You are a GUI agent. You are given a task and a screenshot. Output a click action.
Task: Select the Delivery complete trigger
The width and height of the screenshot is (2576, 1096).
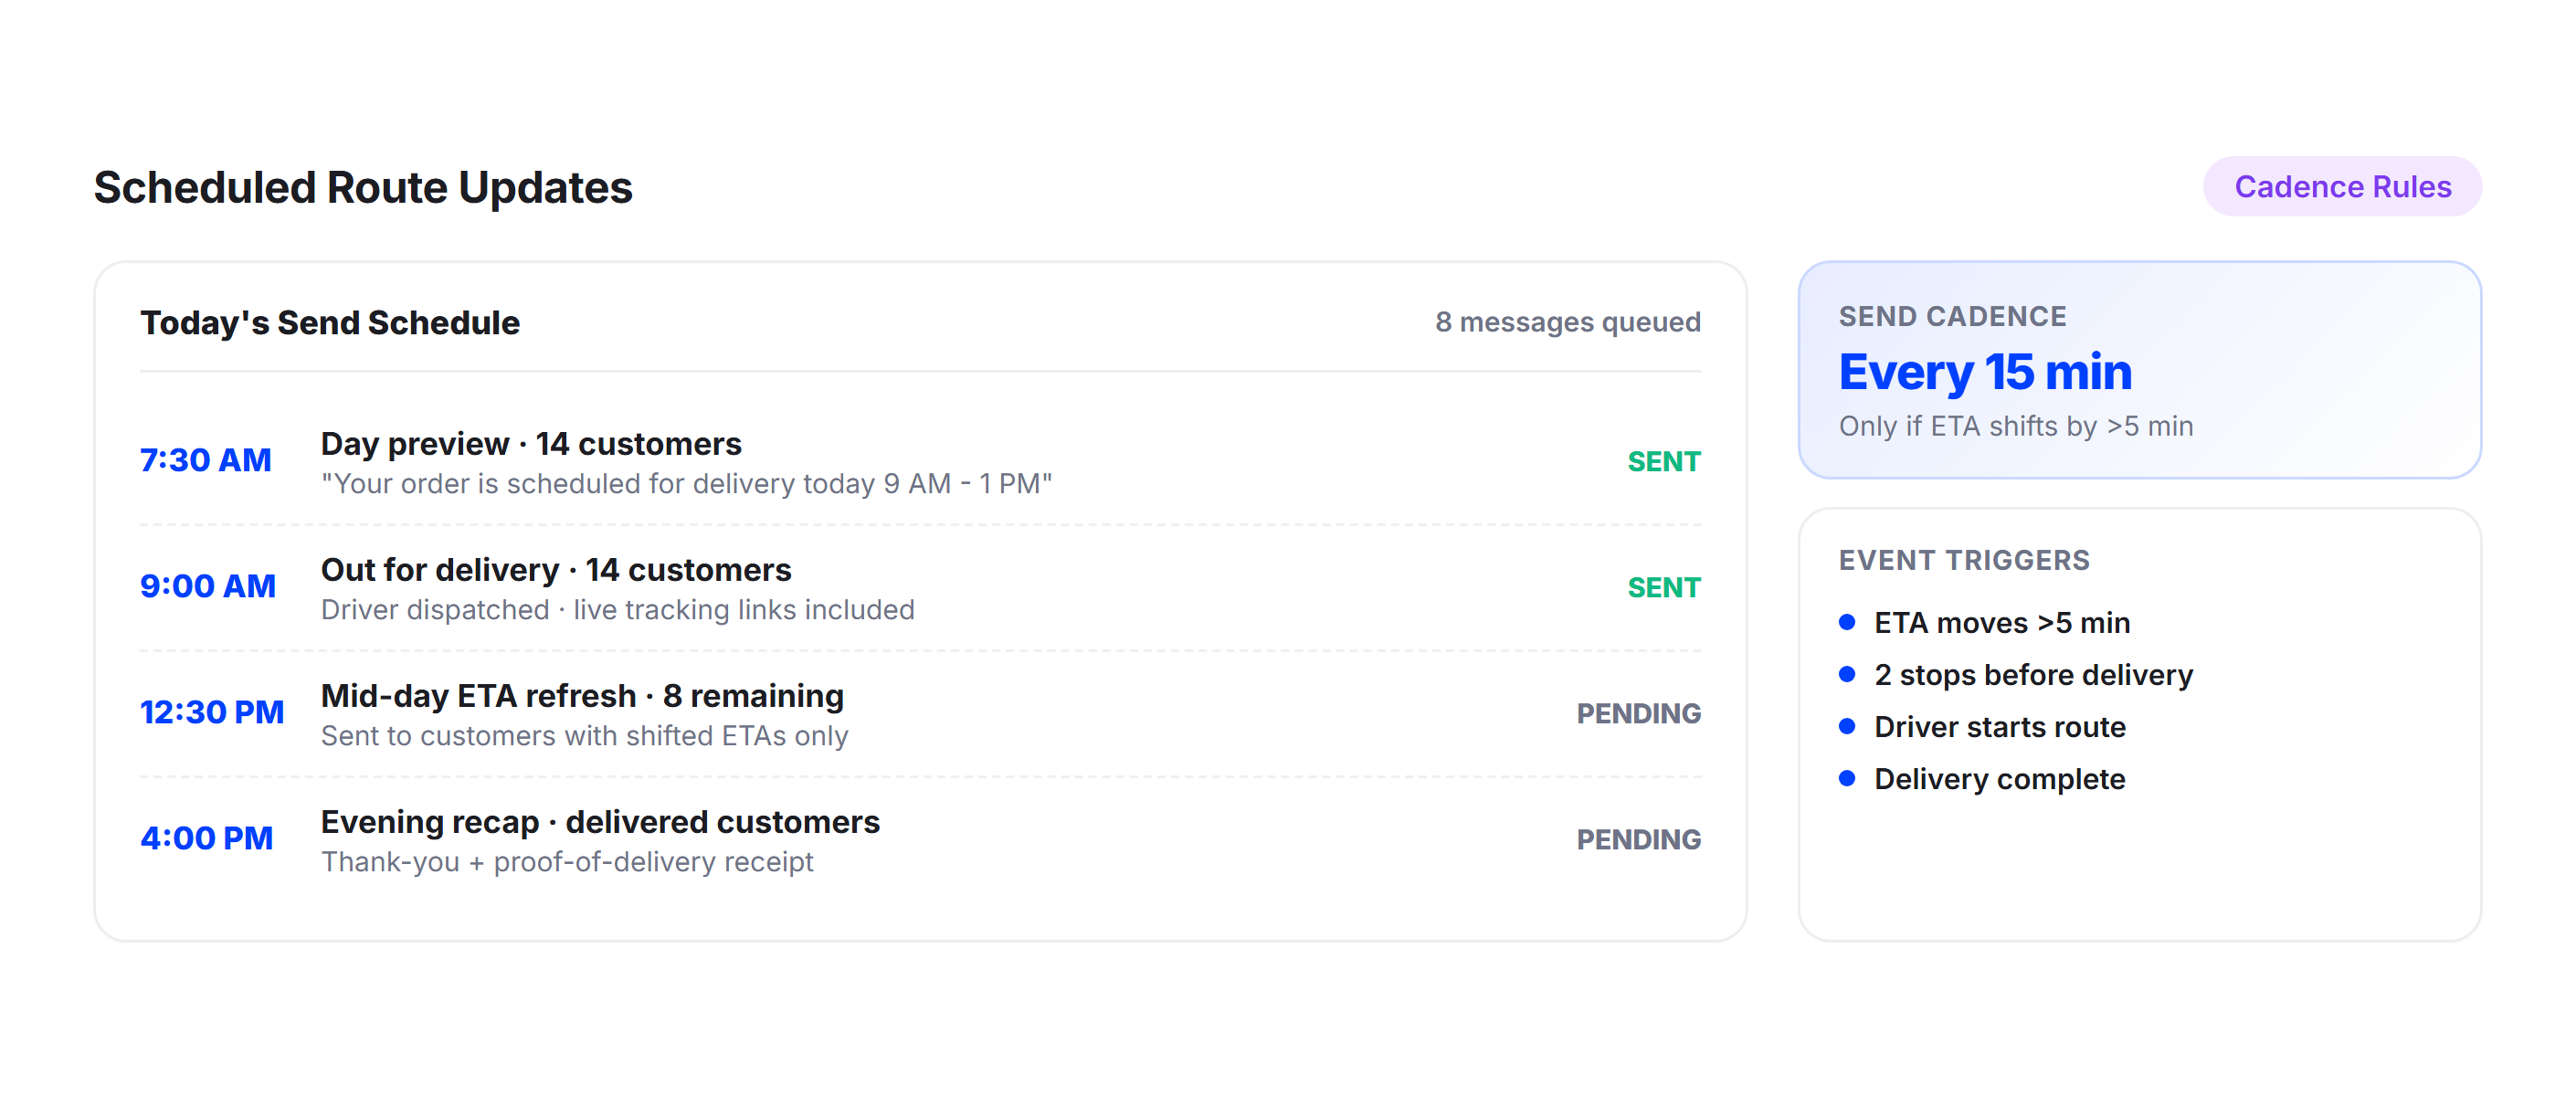2000,780
